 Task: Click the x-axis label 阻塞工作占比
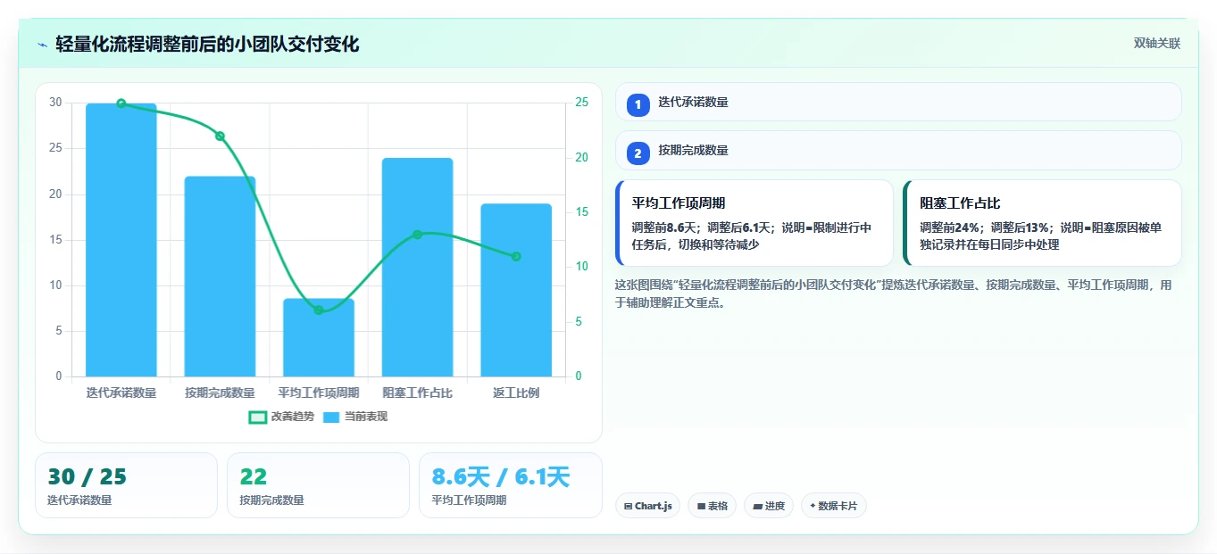tap(417, 393)
